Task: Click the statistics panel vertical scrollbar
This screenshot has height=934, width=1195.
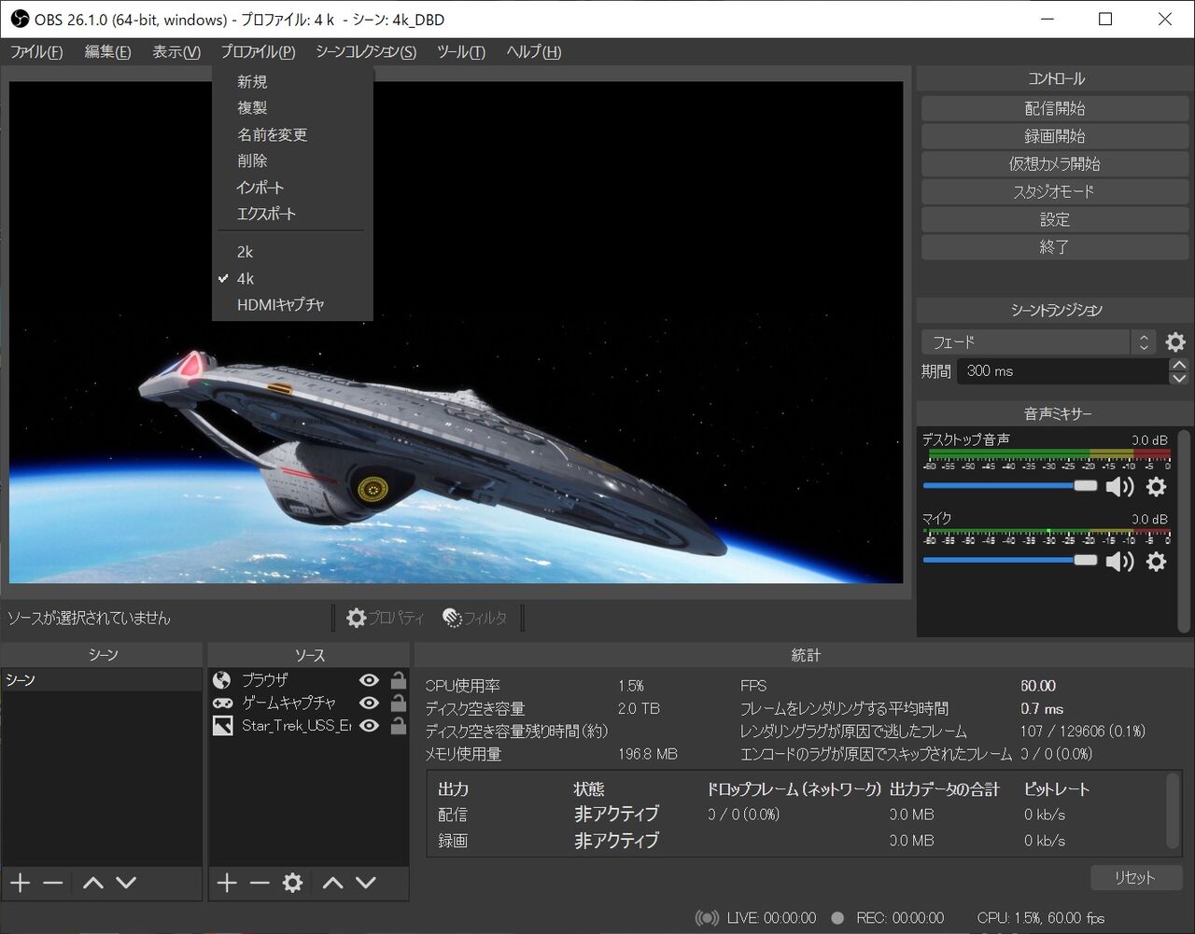Action: pyautogui.click(x=1173, y=812)
